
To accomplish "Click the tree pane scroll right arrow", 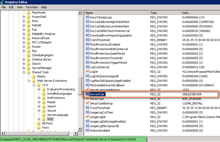I will tap(76, 133).
